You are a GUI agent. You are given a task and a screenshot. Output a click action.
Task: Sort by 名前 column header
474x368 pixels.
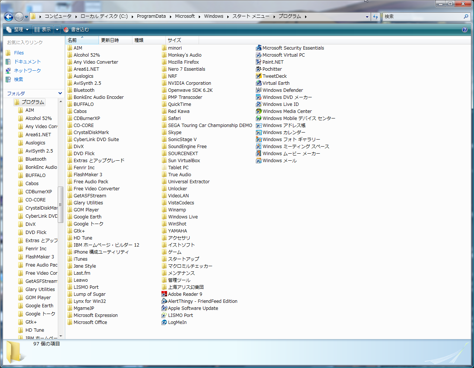pyautogui.click(x=83, y=40)
